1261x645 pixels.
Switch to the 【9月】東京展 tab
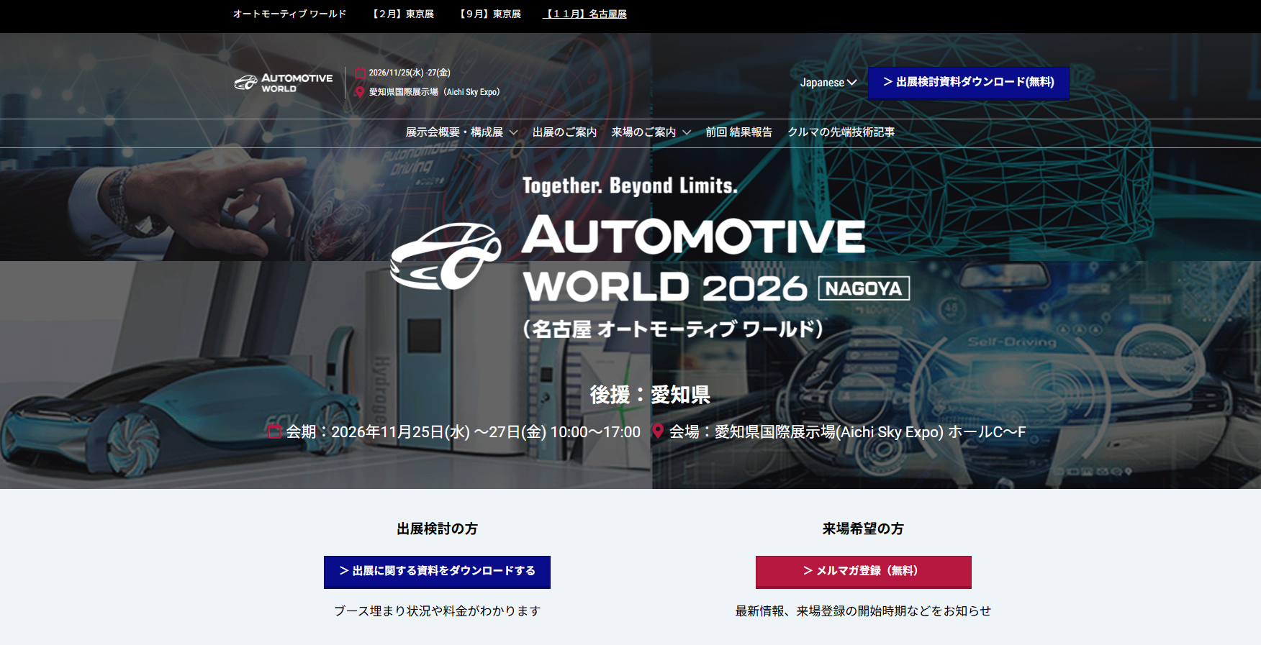coord(490,14)
